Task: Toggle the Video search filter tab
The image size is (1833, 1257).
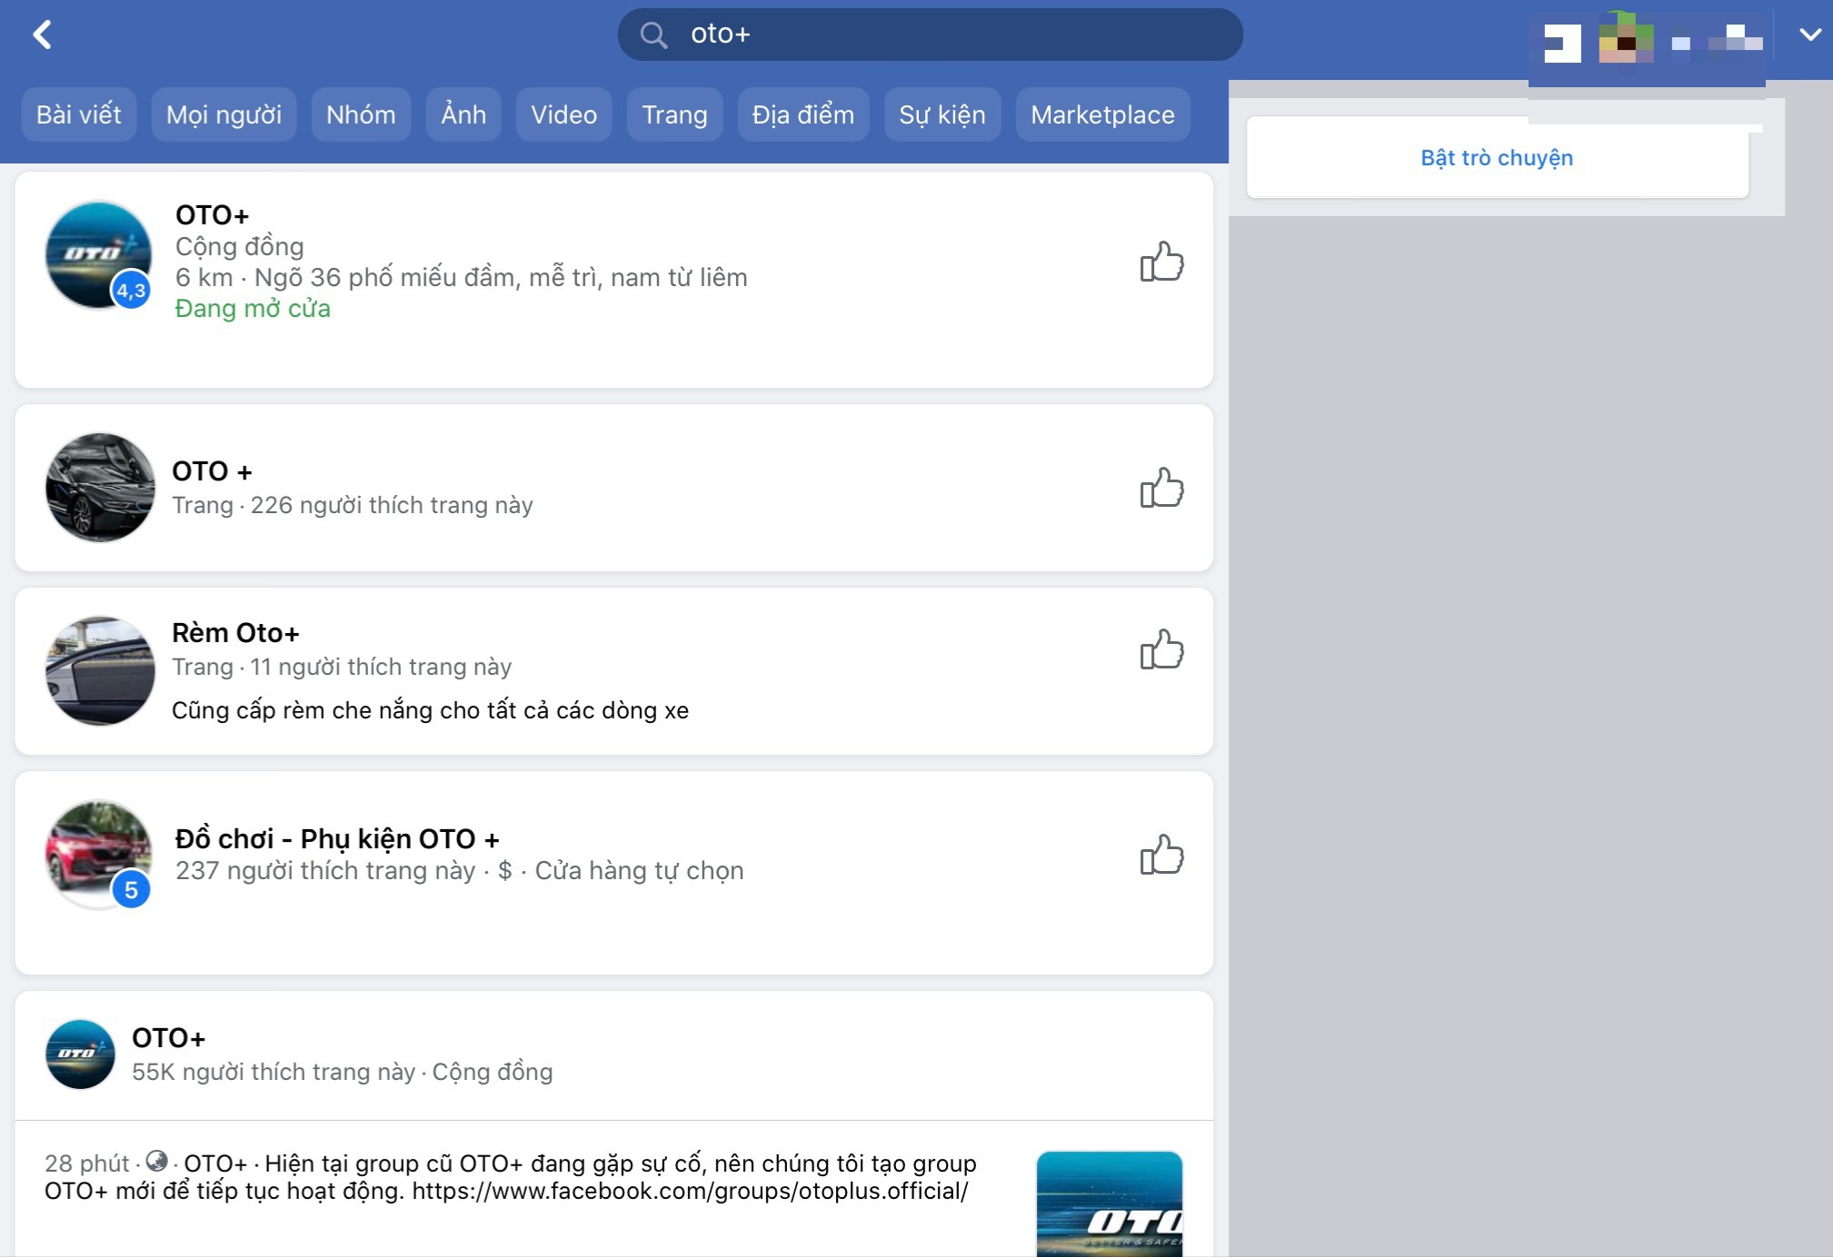Action: click(x=563, y=115)
